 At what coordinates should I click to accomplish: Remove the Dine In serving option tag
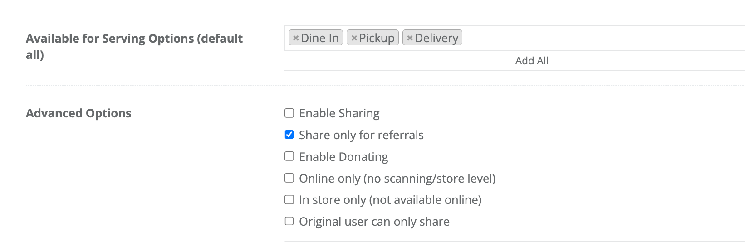296,38
